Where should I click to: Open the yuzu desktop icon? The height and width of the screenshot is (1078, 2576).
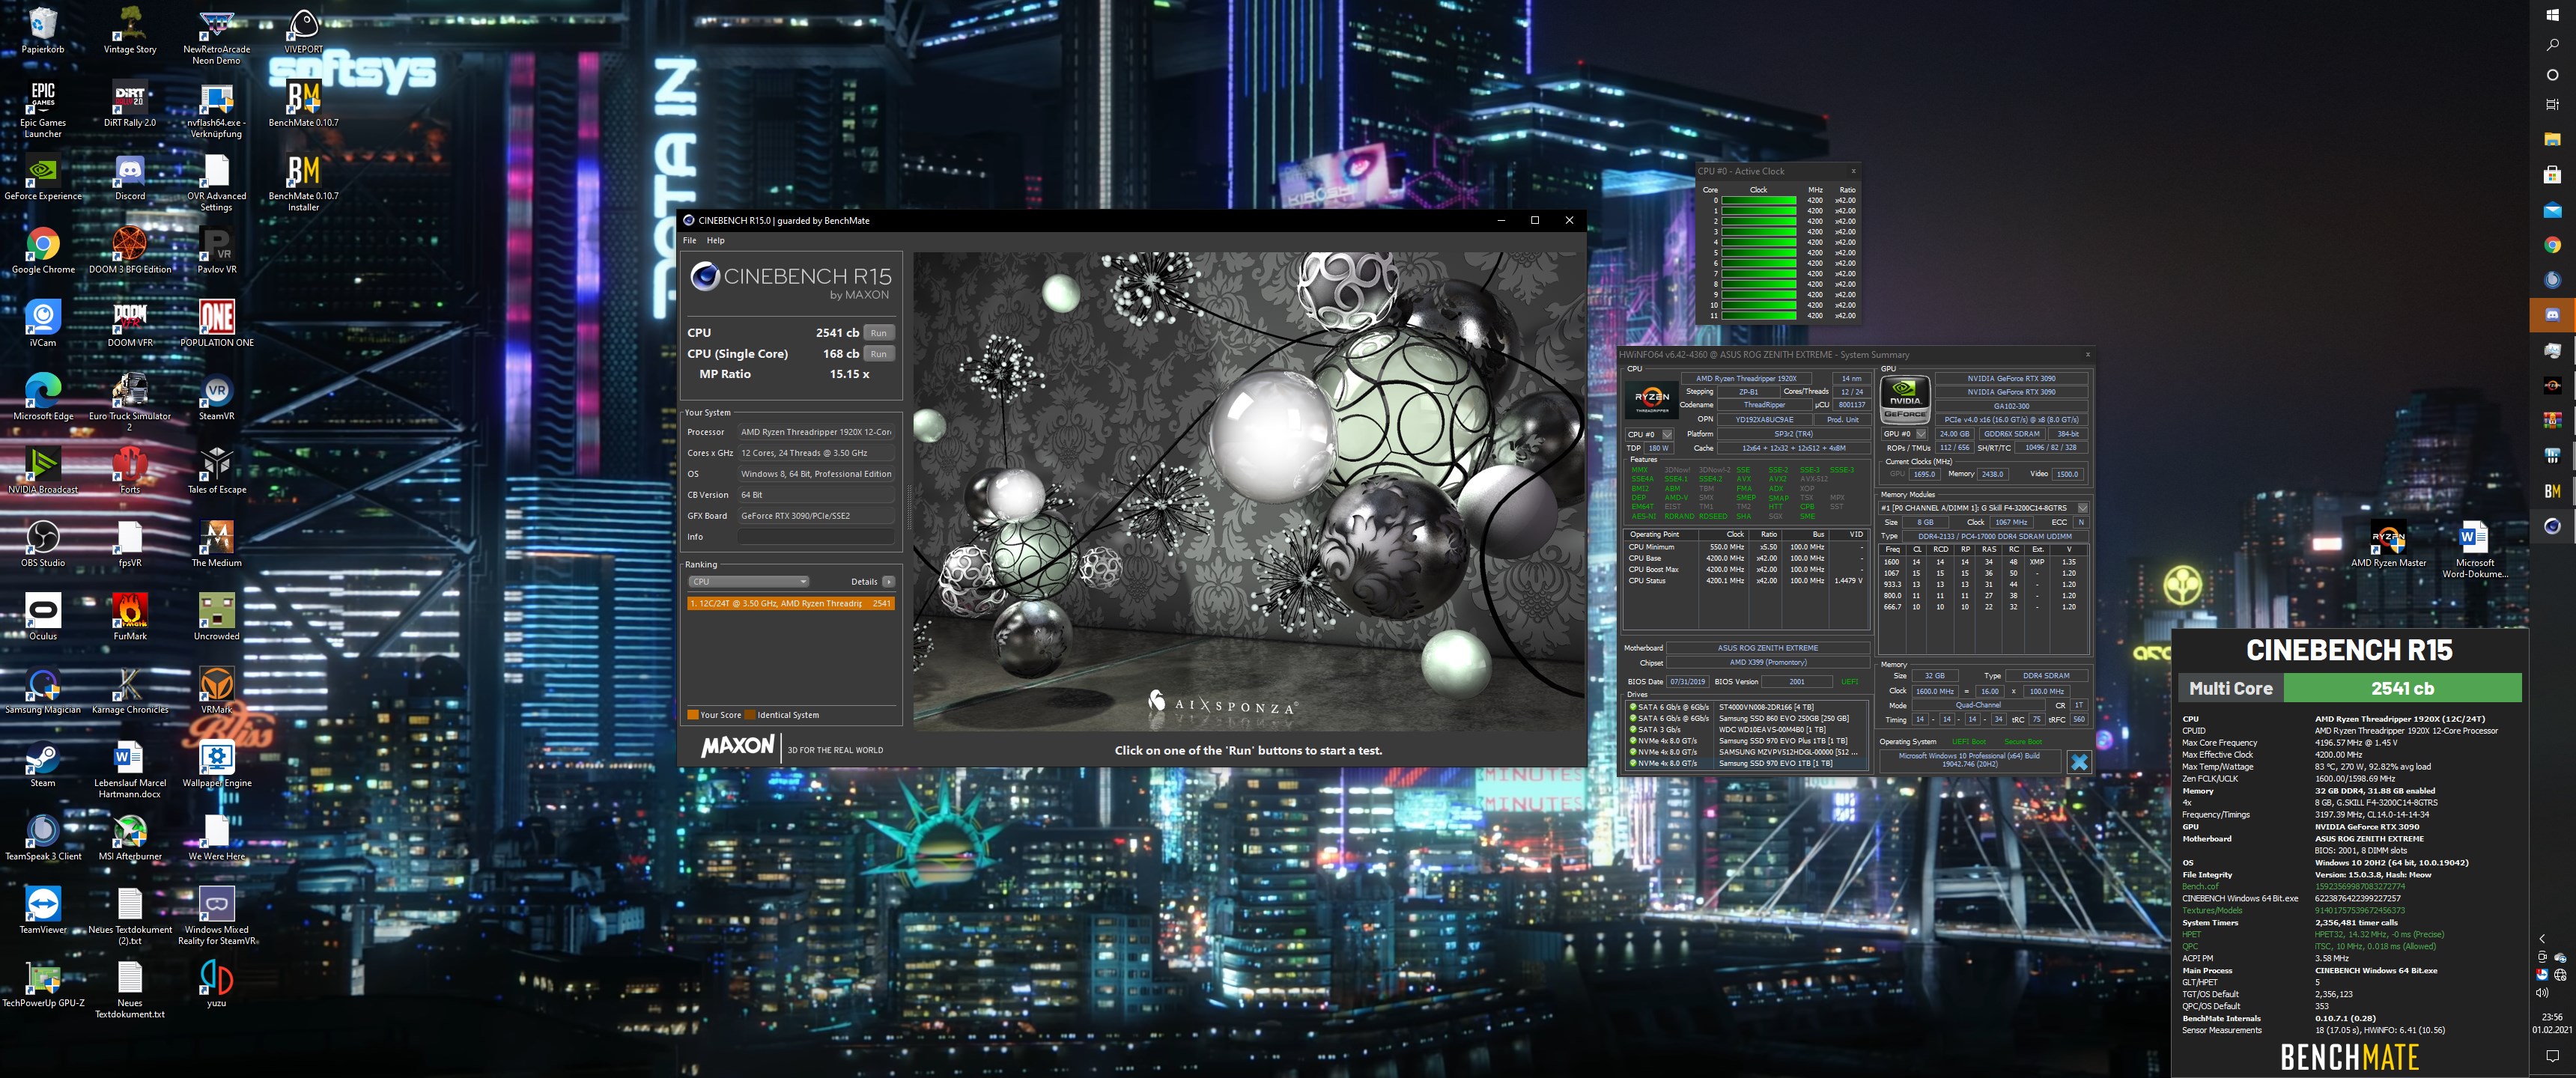[x=217, y=984]
